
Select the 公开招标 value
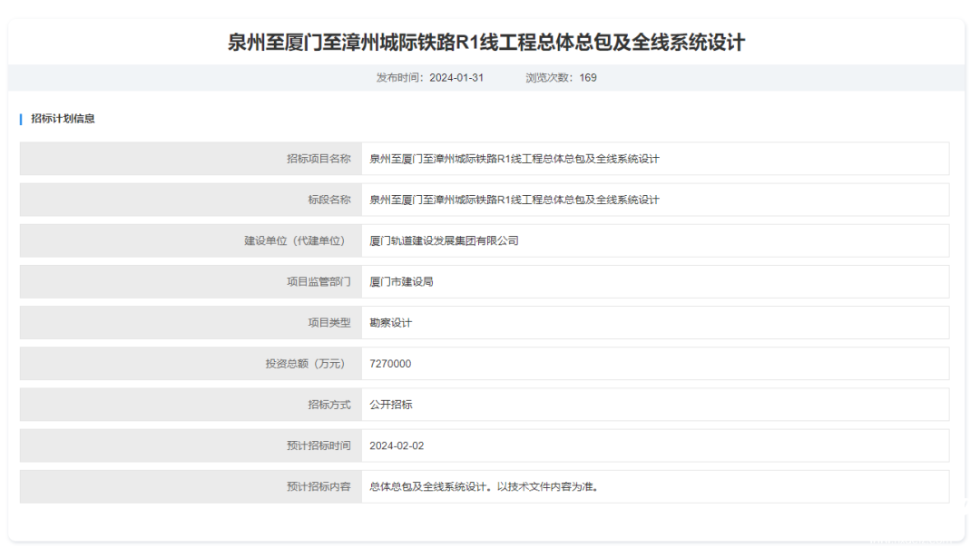click(390, 405)
